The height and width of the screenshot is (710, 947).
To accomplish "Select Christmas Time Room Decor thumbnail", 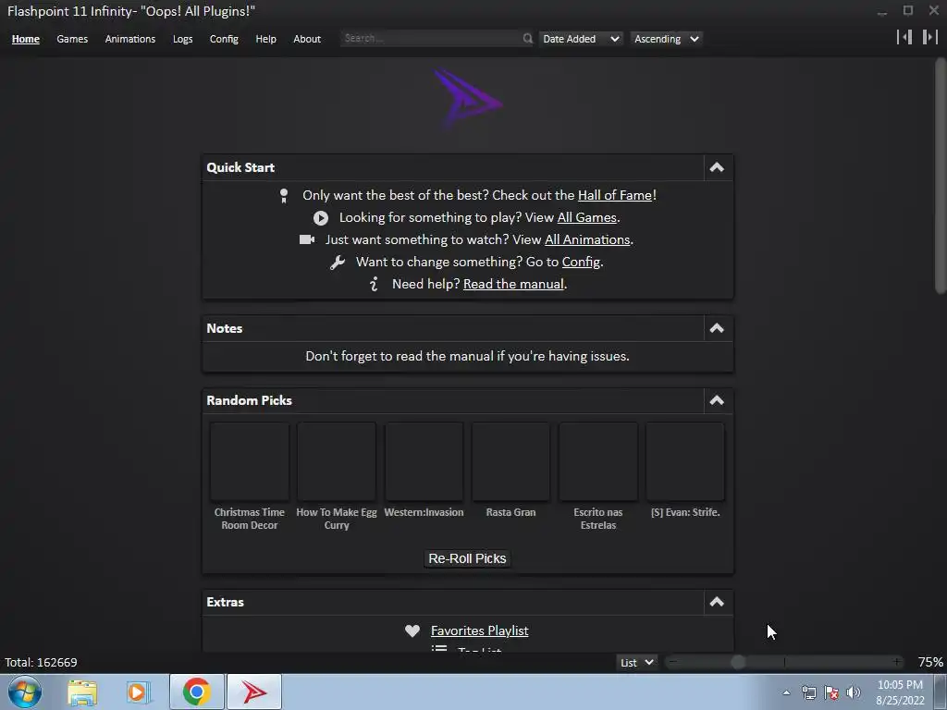I will [x=250, y=461].
